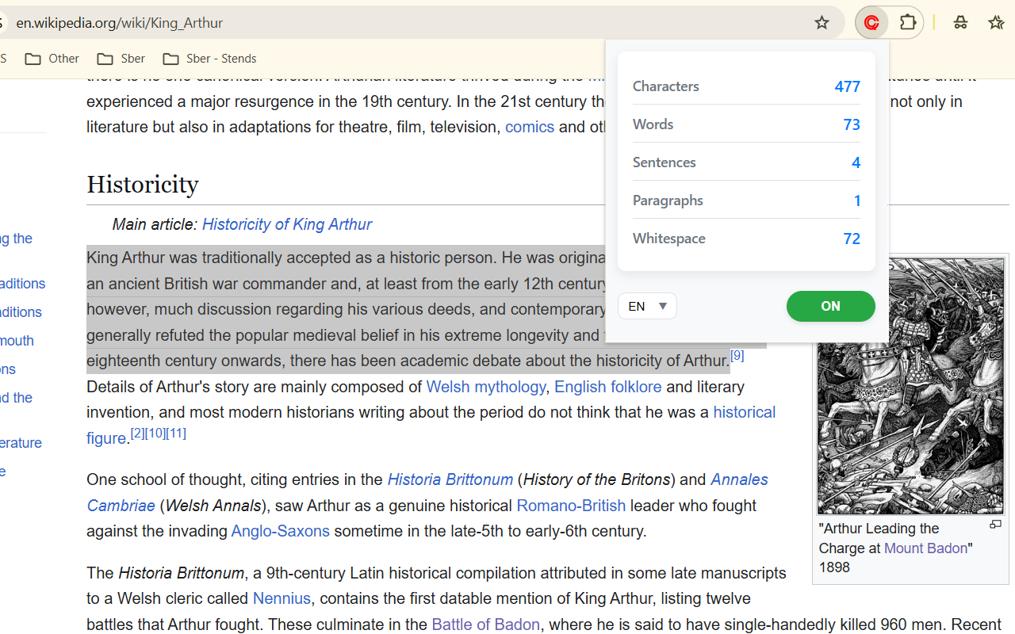The width and height of the screenshot is (1015, 634).
Task: Follow the Romano-British link
Action: click(x=571, y=506)
